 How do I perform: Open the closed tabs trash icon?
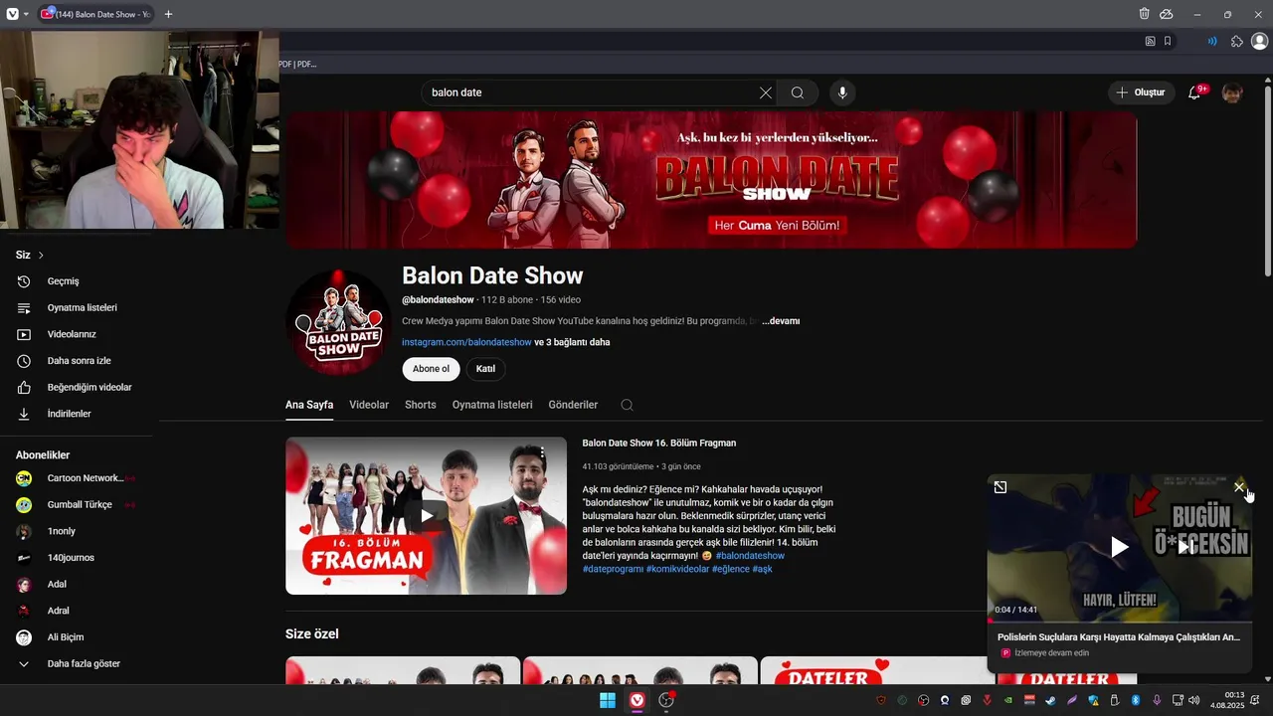(x=1144, y=14)
